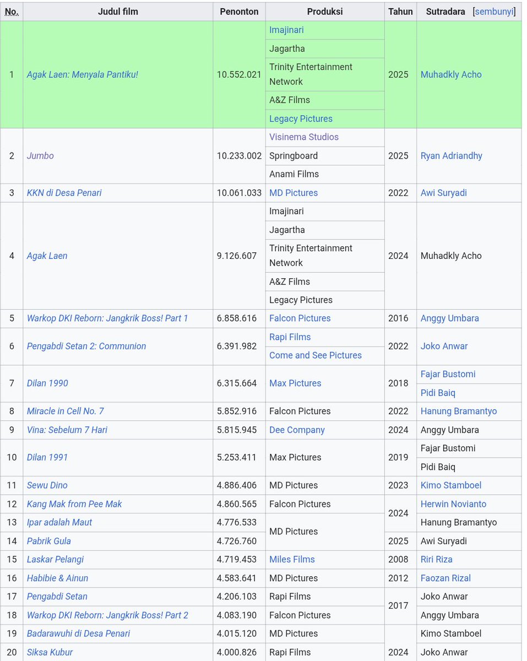Open the Rapi Films link in row 6
Image resolution: width=527 pixels, height=661 pixels.
point(290,337)
